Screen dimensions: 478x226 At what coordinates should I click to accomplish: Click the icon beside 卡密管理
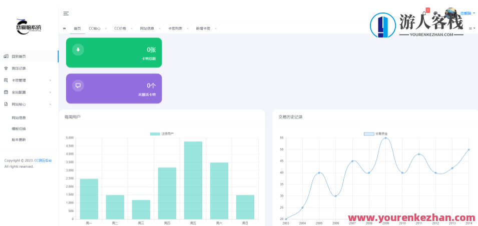point(6,80)
